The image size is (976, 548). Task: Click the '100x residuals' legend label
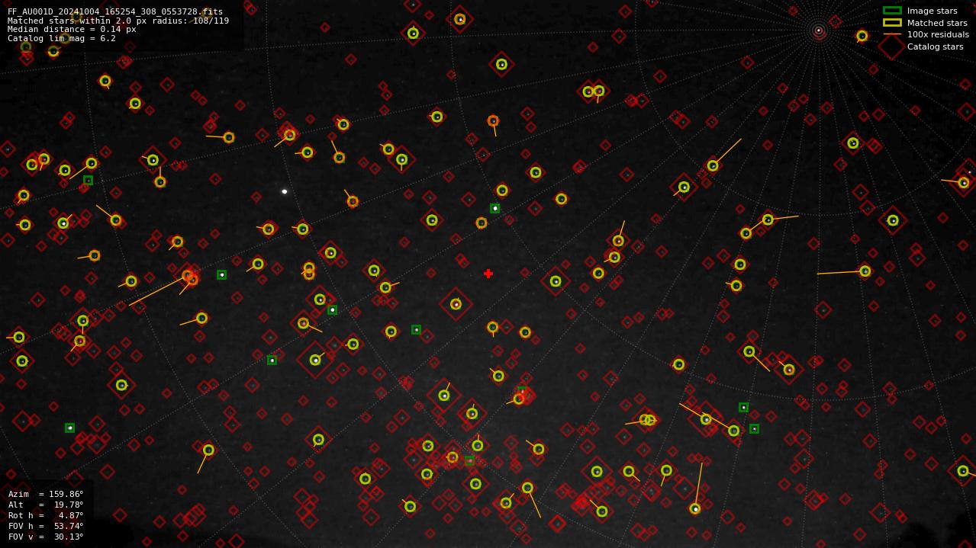point(938,34)
